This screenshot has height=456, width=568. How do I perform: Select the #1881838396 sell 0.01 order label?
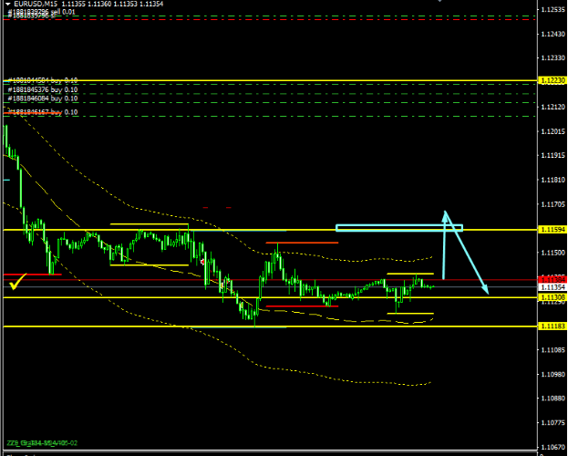[x=42, y=13]
